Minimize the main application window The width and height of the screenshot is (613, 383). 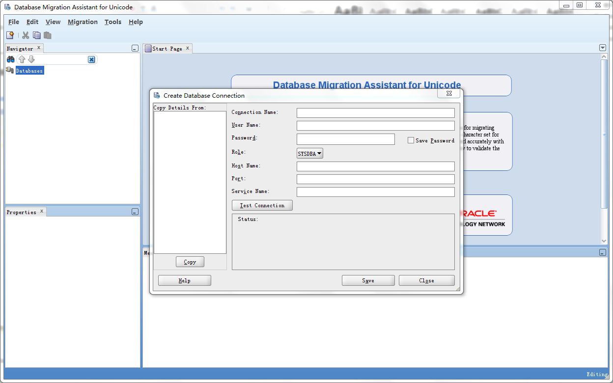[x=566, y=5]
